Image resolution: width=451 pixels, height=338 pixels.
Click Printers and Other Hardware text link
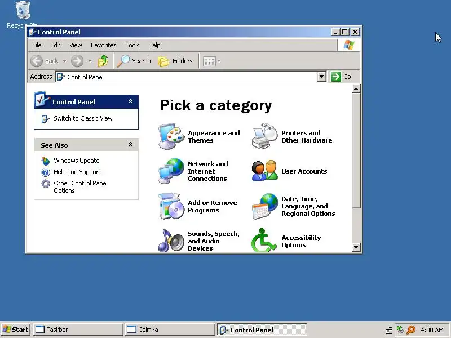pyautogui.click(x=307, y=136)
